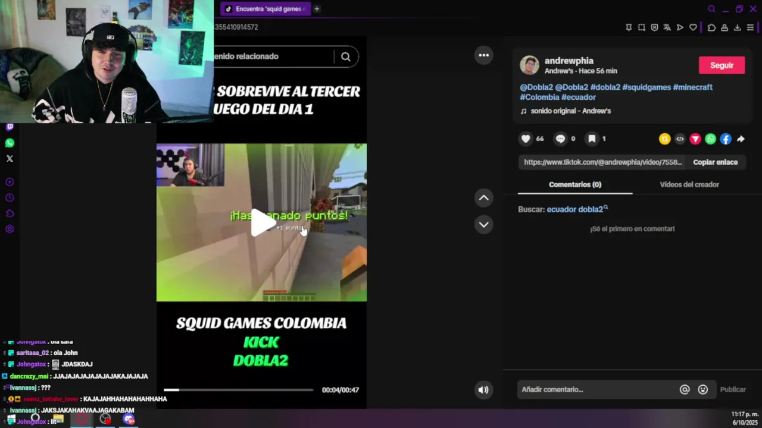This screenshot has width=762, height=428.
Task: Open the emoji picker smiley icon
Action: tap(703, 389)
